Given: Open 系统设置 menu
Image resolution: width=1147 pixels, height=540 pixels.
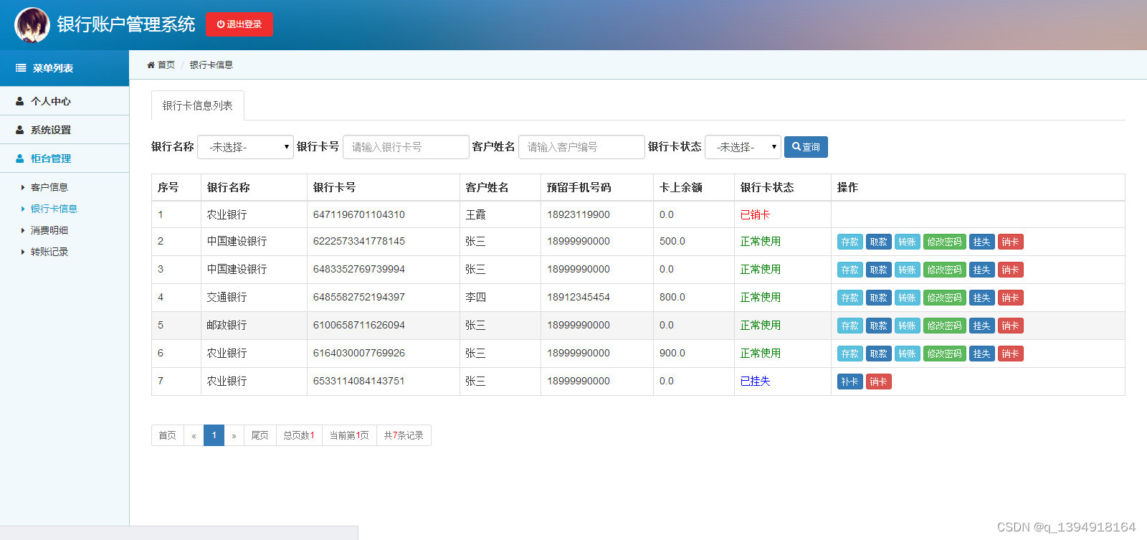Looking at the screenshot, I should click(65, 130).
